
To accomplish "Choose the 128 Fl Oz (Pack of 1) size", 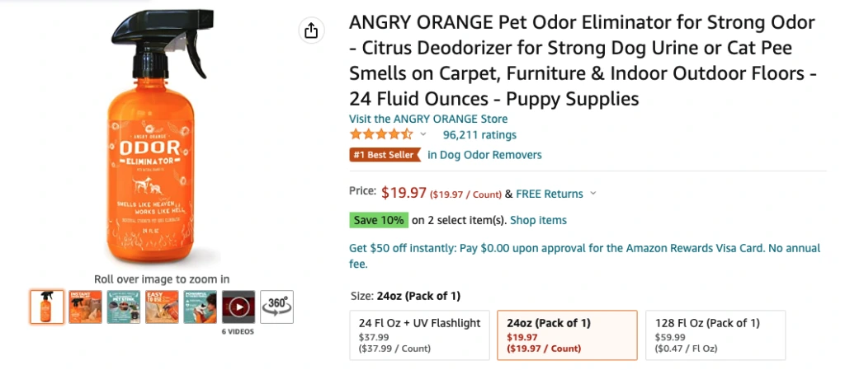I will [715, 335].
